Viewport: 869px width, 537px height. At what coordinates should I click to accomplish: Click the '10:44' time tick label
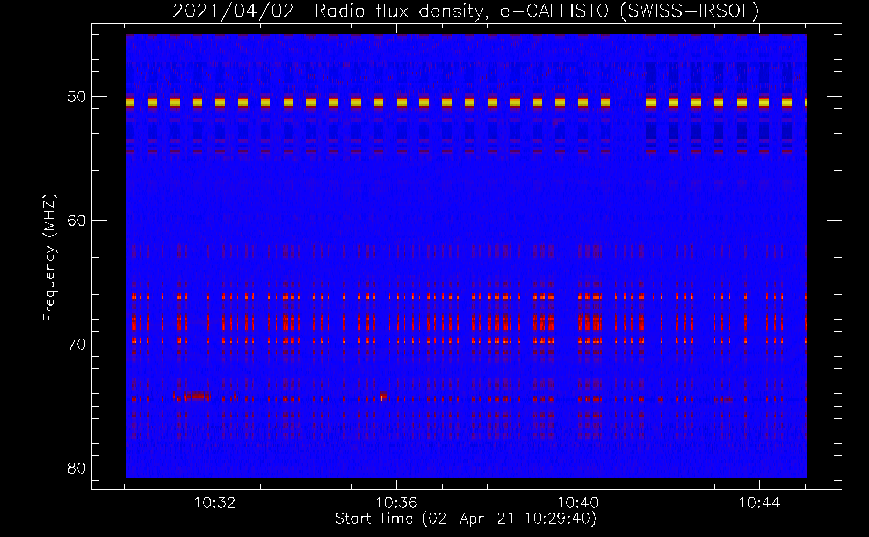click(759, 503)
